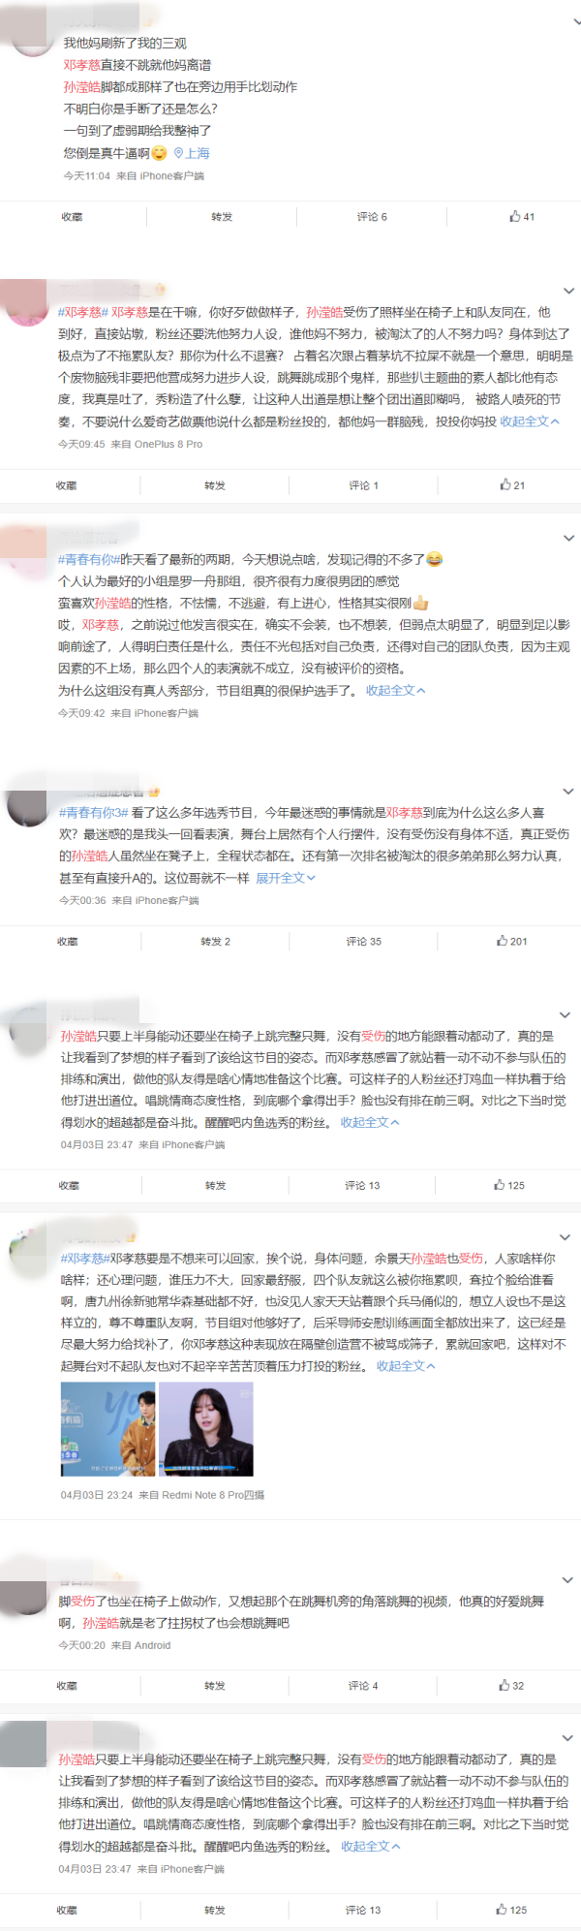Click 孙滢皓 name link in first post
This screenshot has width=581, height=1931.
[x=82, y=87]
